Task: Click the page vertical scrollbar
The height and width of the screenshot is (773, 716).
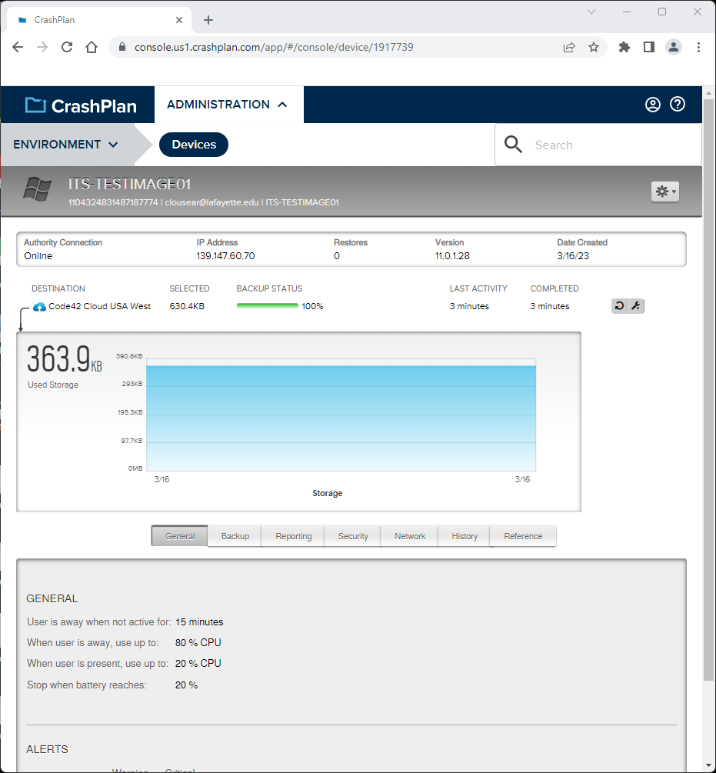Action: pyautogui.click(x=708, y=389)
